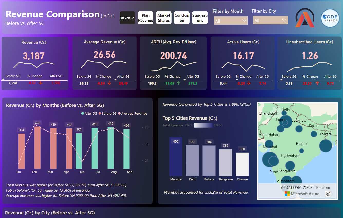Open the Market Shares page
The height and width of the screenshot is (218, 343).
tap(164, 18)
